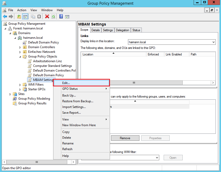
Task: Sort by the Location column header
Action: click(113, 54)
